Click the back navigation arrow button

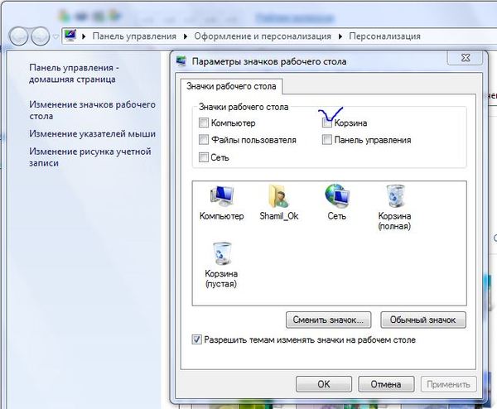click(x=19, y=36)
